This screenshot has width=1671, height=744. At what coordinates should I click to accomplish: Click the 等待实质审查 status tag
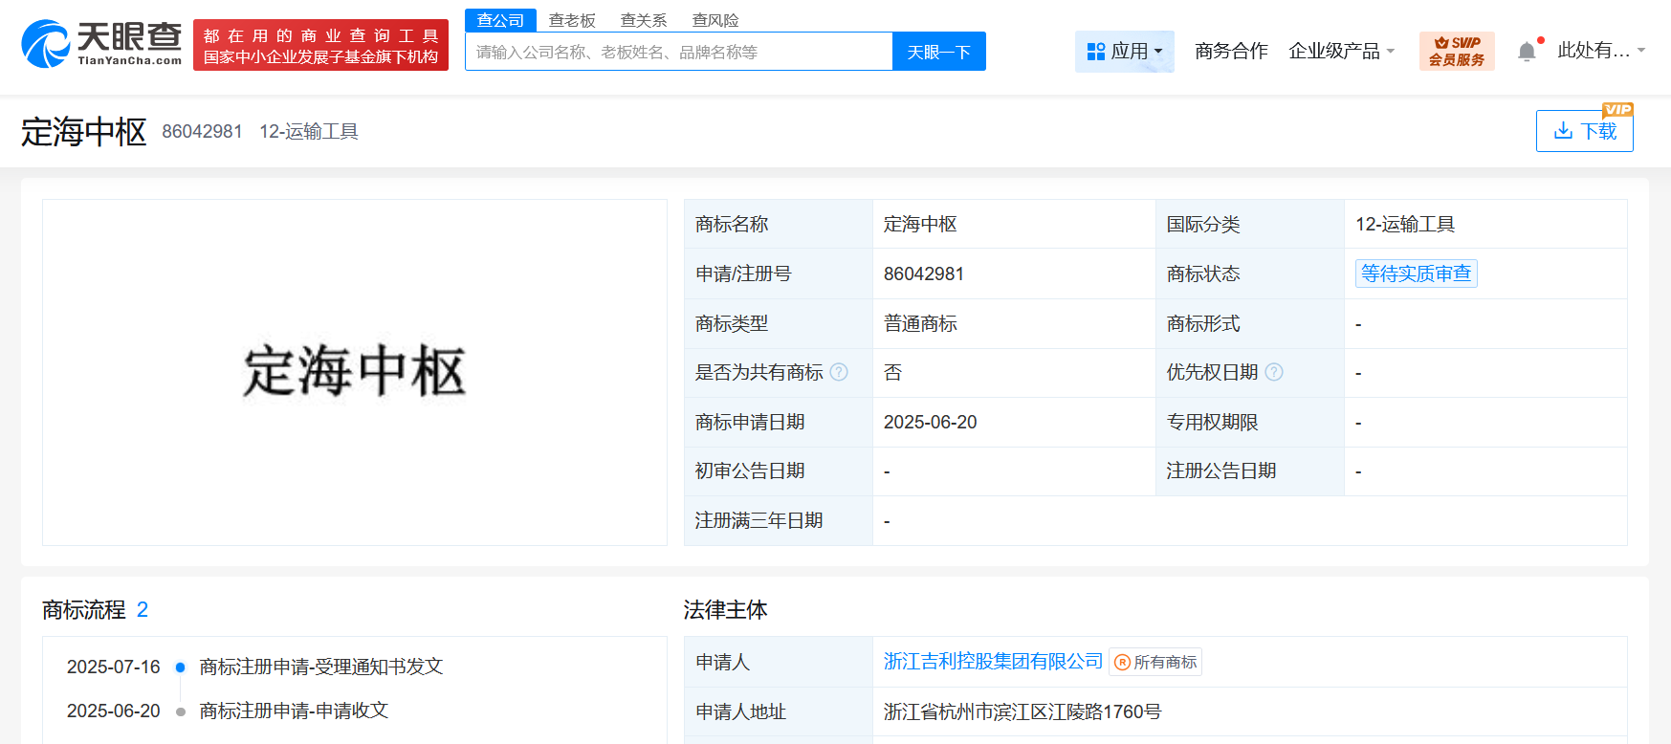pyautogui.click(x=1417, y=274)
